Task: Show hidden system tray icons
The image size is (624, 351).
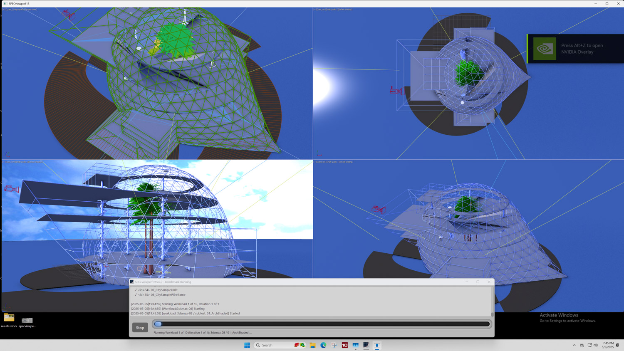Action: tap(574, 345)
